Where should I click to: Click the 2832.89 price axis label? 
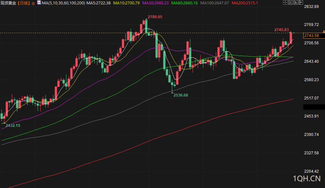312,6
